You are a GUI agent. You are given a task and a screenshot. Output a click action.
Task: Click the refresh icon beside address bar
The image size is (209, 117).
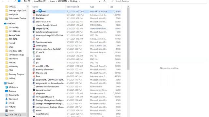[x=104, y=1]
